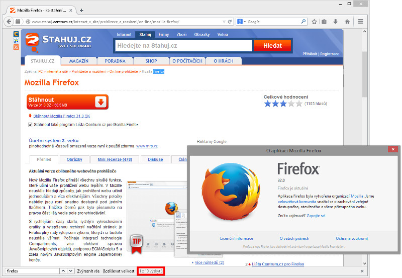Image resolution: width=402 pixels, height=278 pixels.
Task: Click the Přihlásit link
Action: (310, 54)
